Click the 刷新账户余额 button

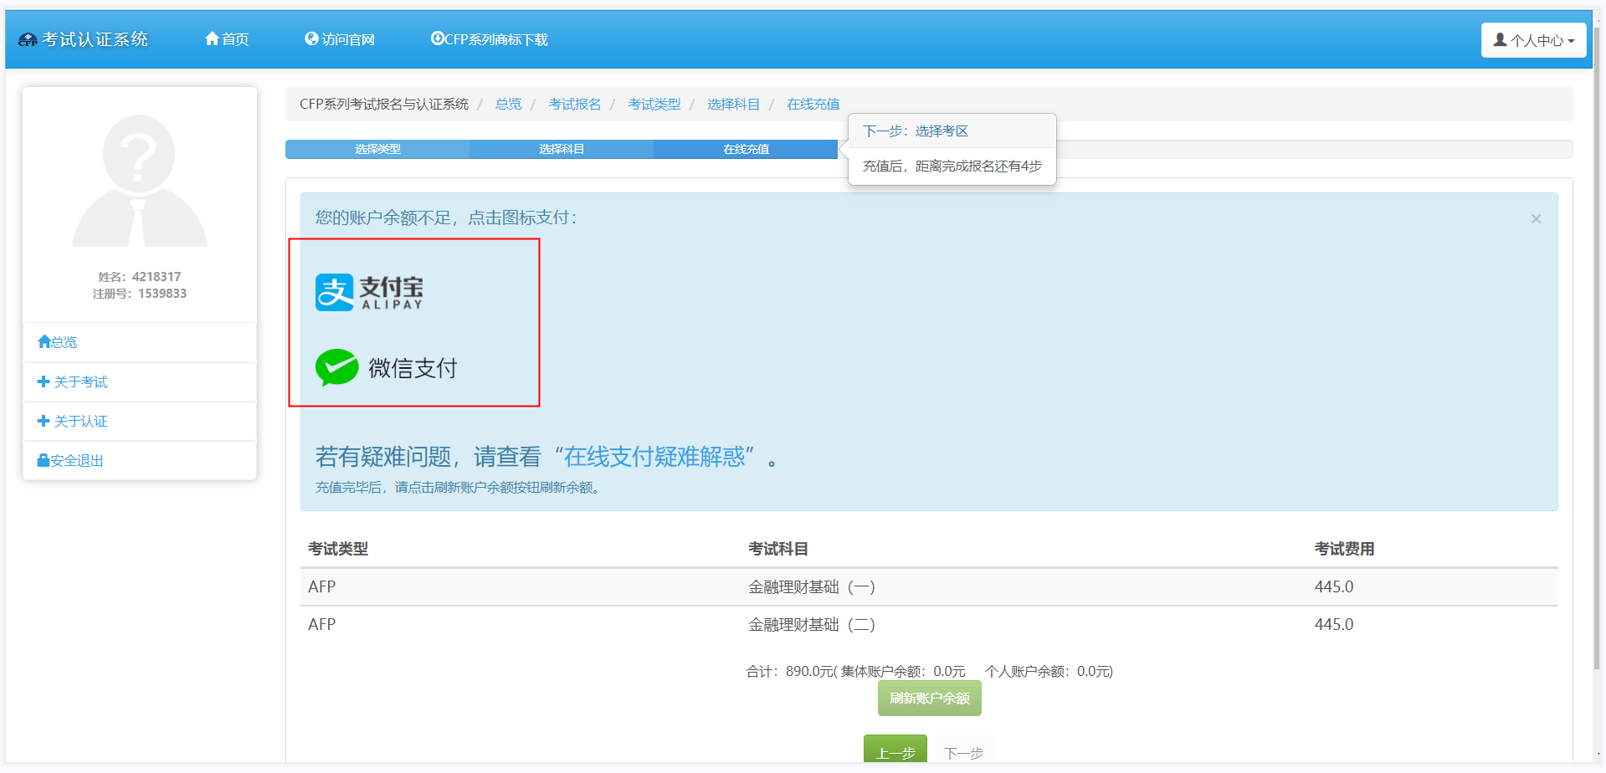click(x=929, y=699)
